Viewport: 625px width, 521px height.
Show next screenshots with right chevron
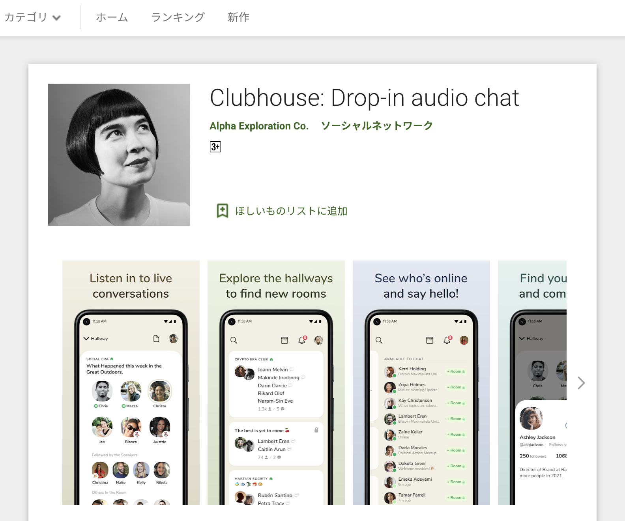(581, 383)
